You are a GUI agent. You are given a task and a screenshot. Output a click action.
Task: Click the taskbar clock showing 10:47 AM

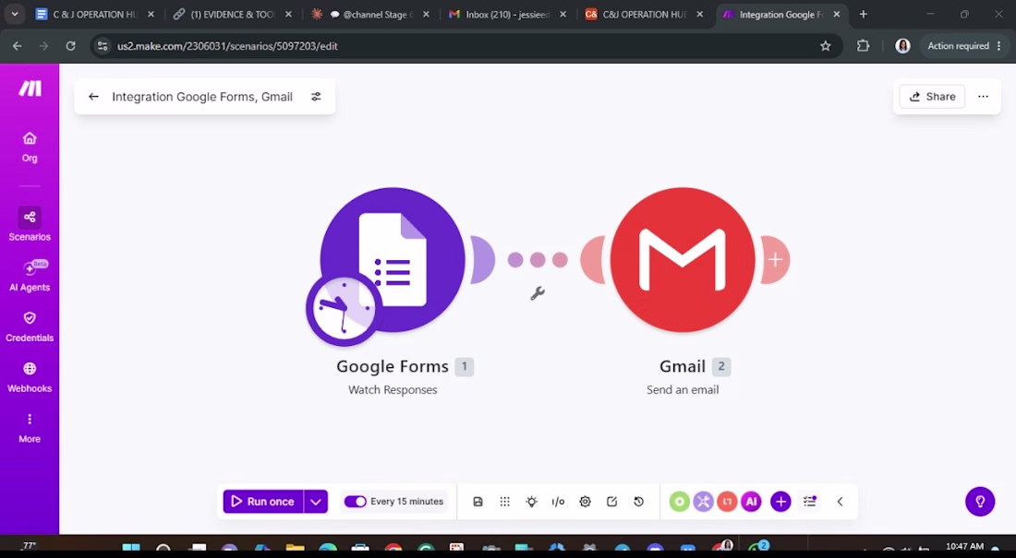click(964, 547)
